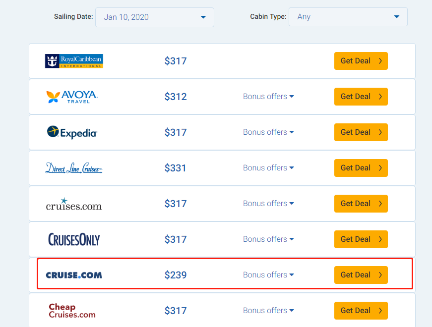Screen dimensions: 432x327
Task: Click the CheapCruises.com logo
Action: tap(72, 311)
